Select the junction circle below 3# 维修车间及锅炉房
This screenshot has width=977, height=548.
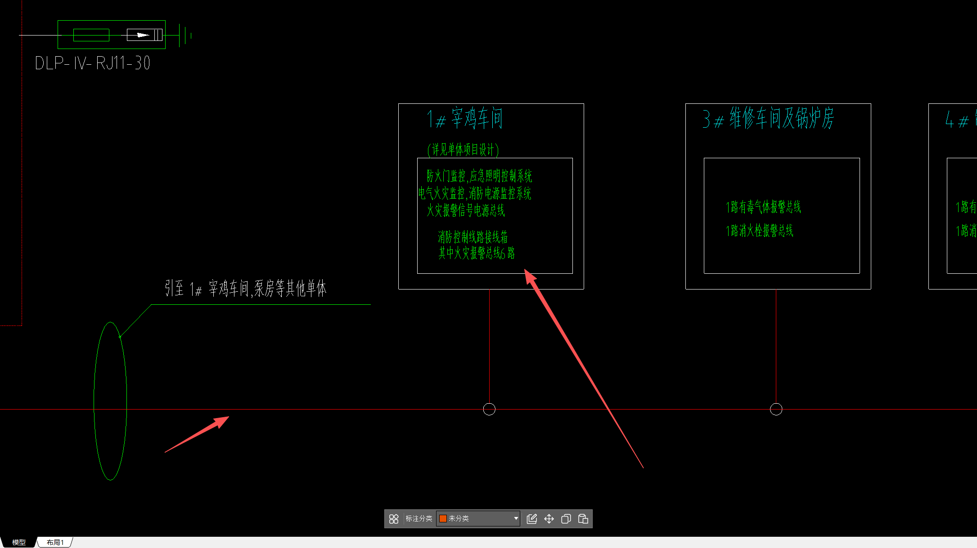(x=776, y=409)
